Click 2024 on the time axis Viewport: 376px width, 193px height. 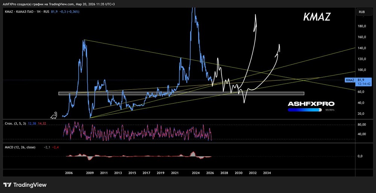point(196,173)
